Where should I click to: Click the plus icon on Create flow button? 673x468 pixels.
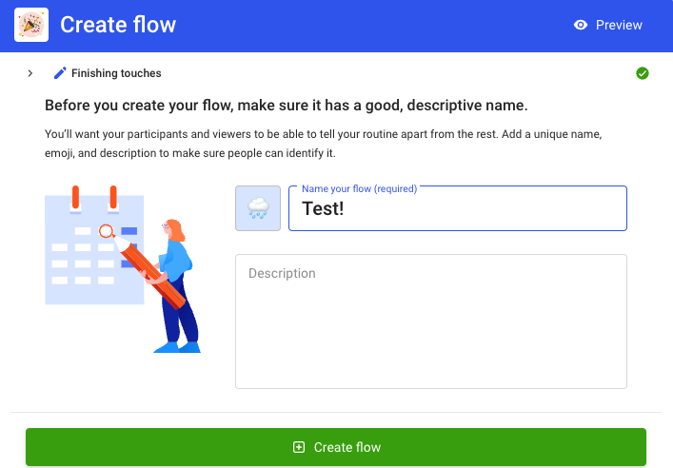tap(299, 447)
